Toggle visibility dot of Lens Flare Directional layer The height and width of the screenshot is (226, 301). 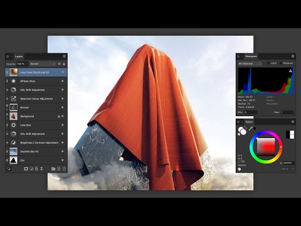click(x=62, y=72)
